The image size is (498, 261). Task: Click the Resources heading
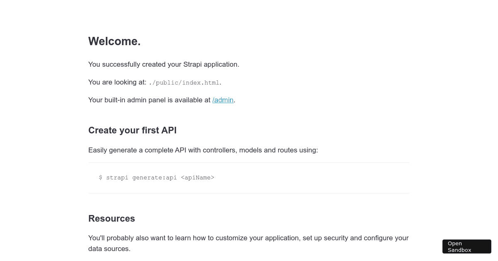click(112, 218)
